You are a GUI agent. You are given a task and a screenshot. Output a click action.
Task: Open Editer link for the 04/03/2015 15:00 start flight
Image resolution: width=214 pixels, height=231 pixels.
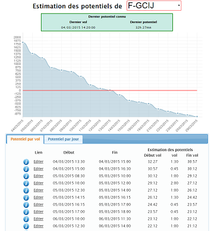(x=39, y=169)
